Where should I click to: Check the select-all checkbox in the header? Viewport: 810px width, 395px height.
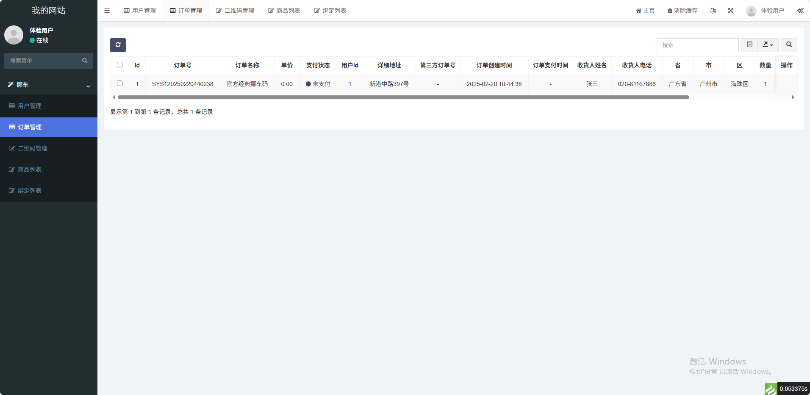tap(119, 65)
